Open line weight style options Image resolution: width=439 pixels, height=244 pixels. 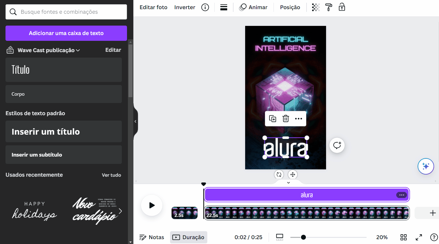(224, 7)
